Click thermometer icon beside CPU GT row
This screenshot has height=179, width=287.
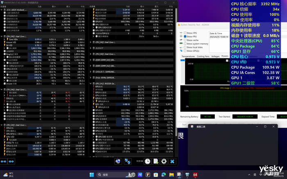click(x=5, y=134)
